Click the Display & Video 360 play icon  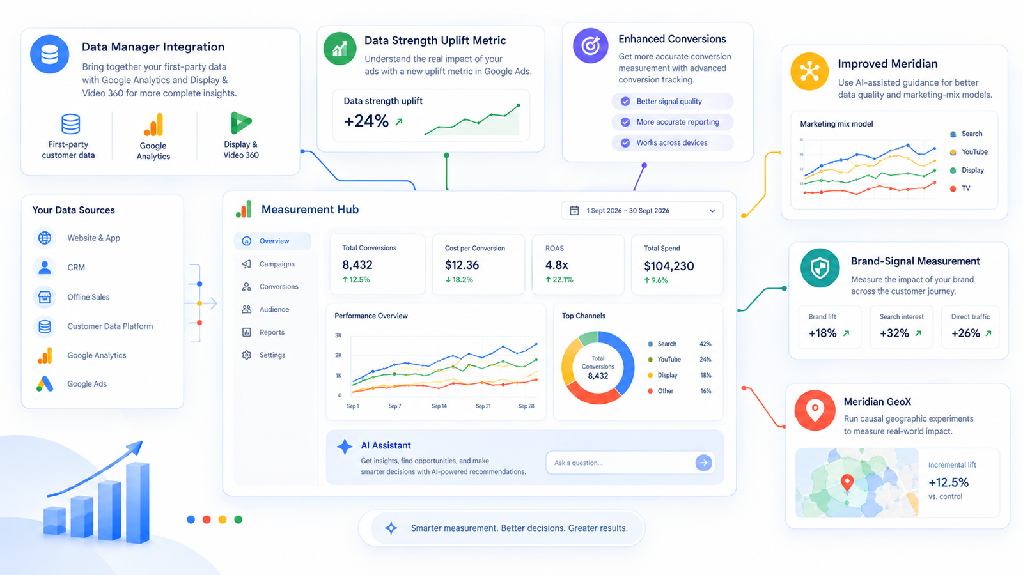(x=241, y=123)
